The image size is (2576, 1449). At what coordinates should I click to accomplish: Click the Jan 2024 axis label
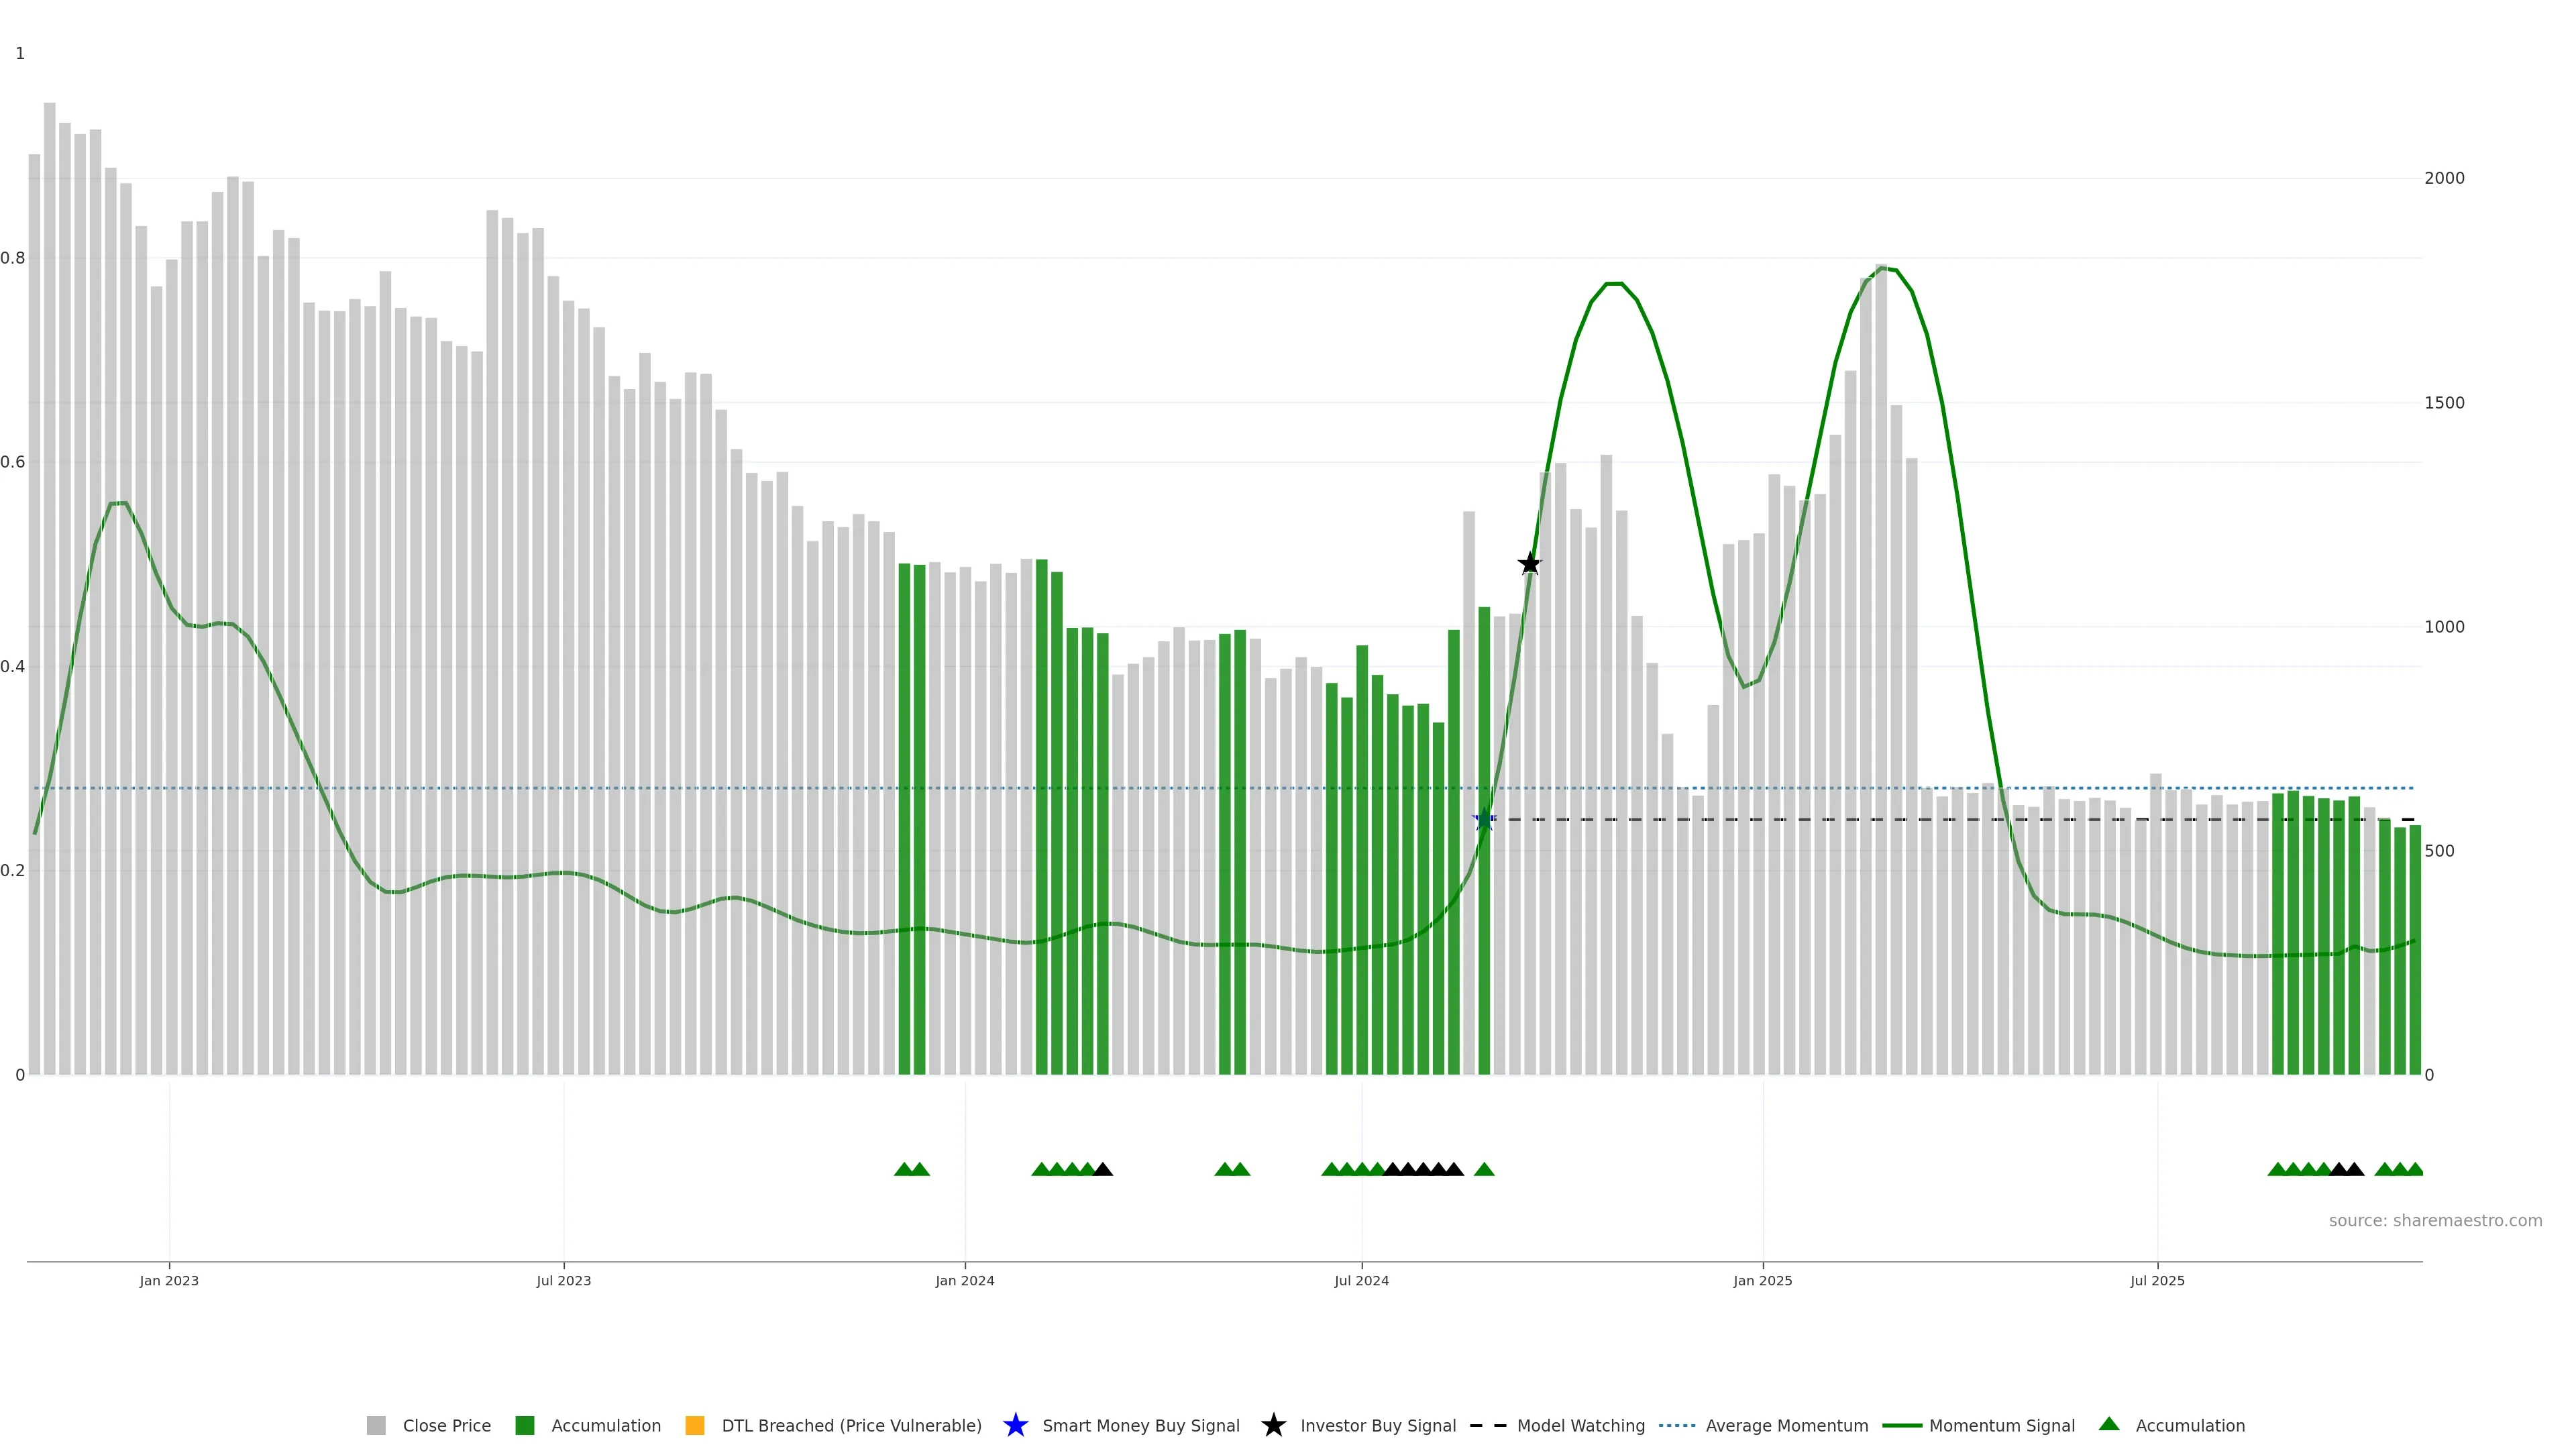point(965,1280)
